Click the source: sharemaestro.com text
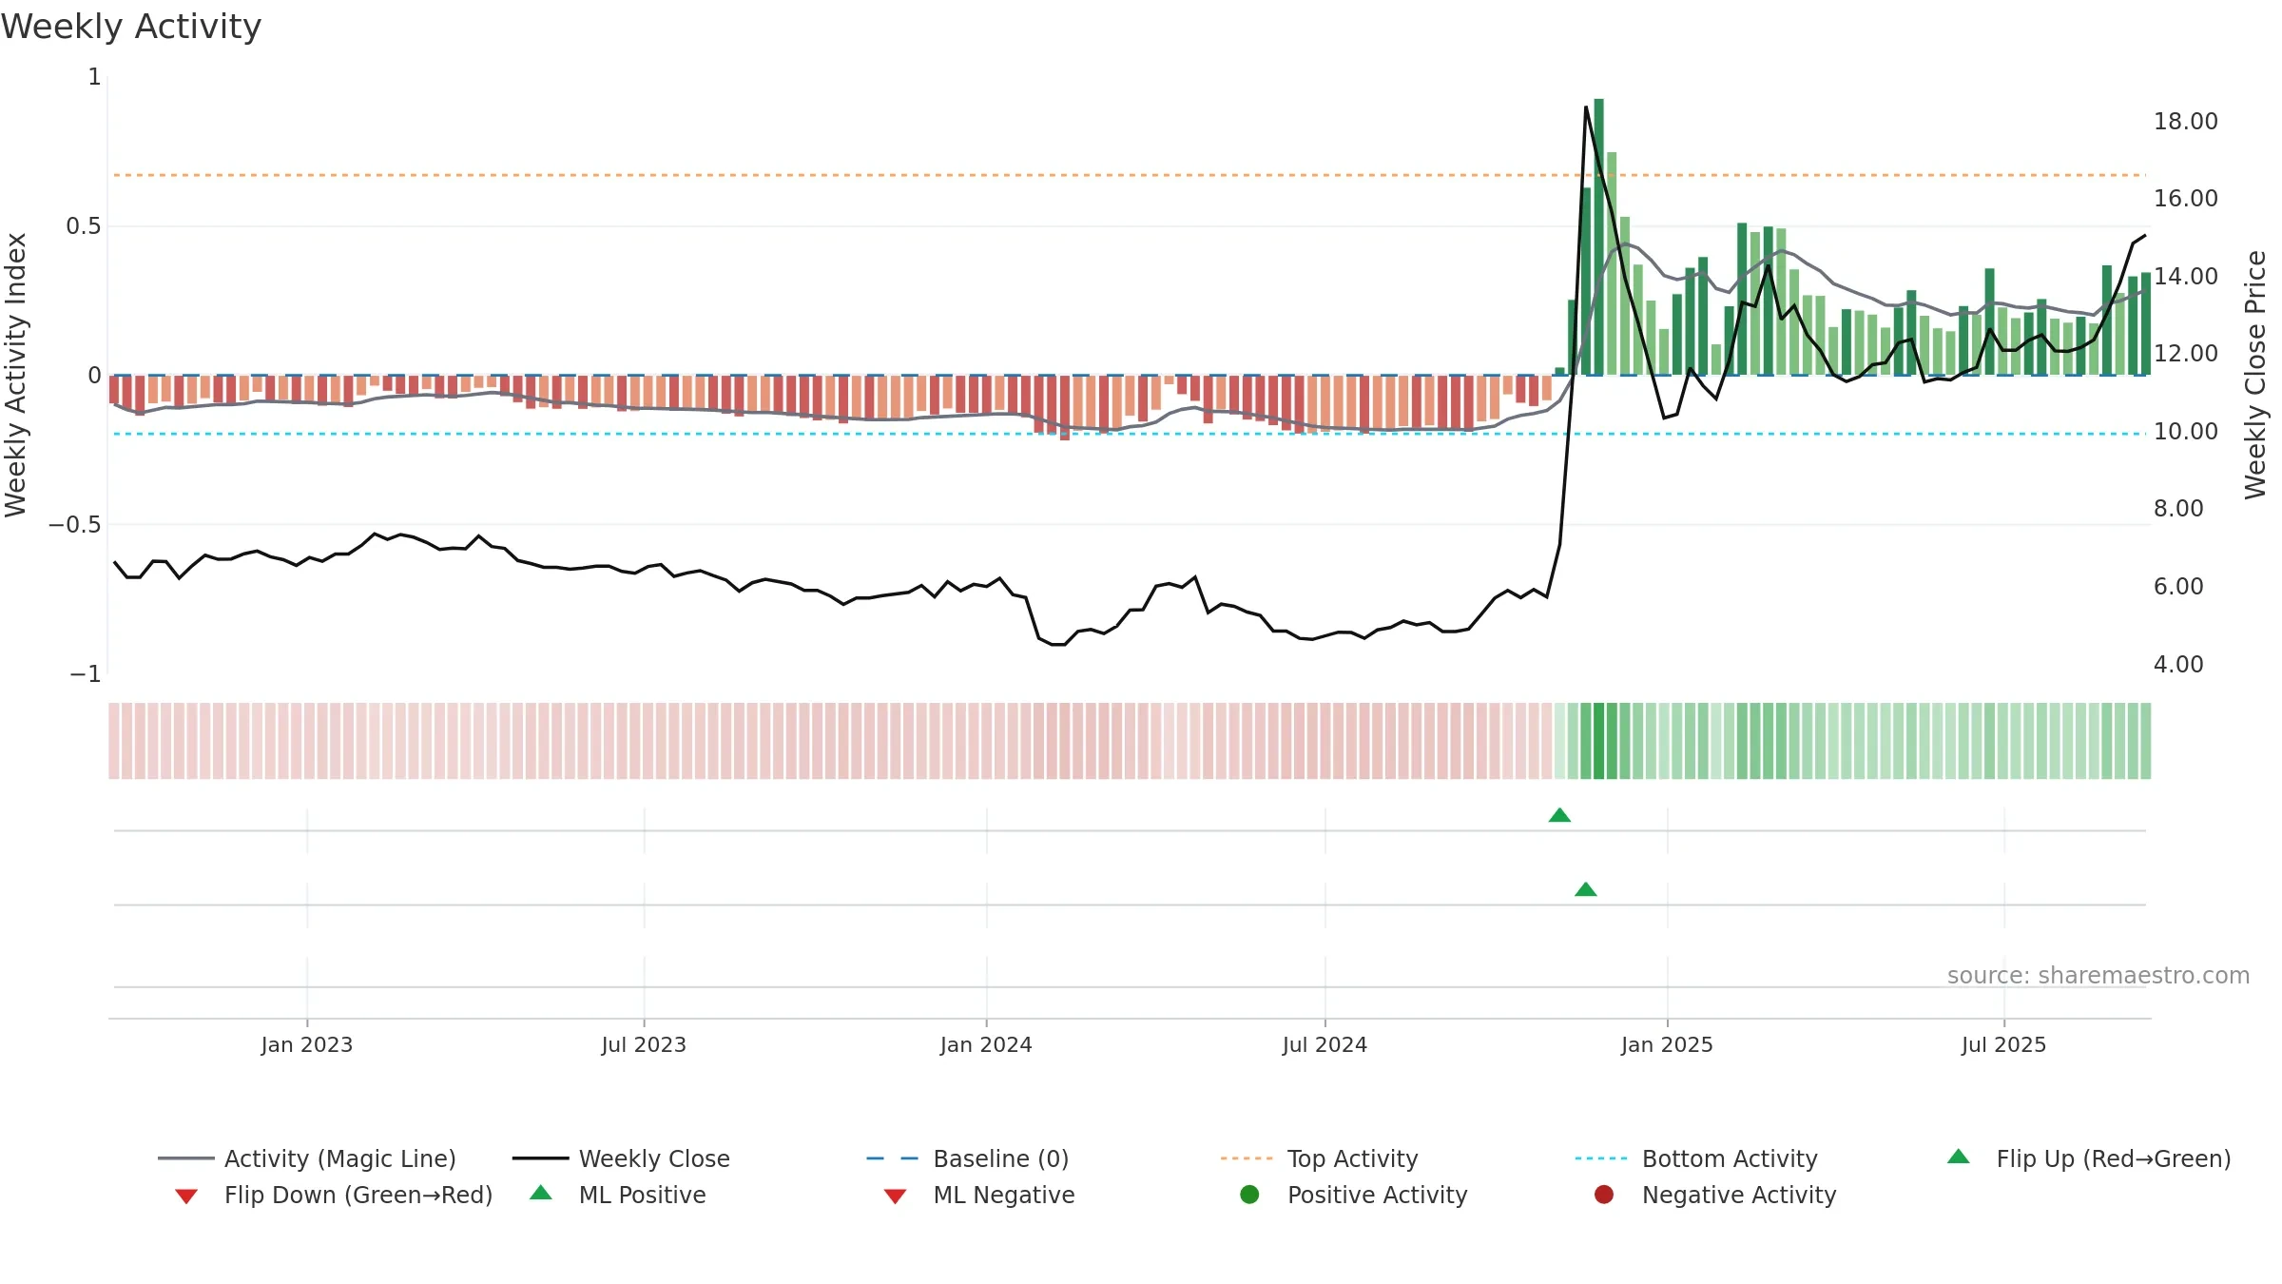The height and width of the screenshot is (1284, 2282). point(2098,976)
